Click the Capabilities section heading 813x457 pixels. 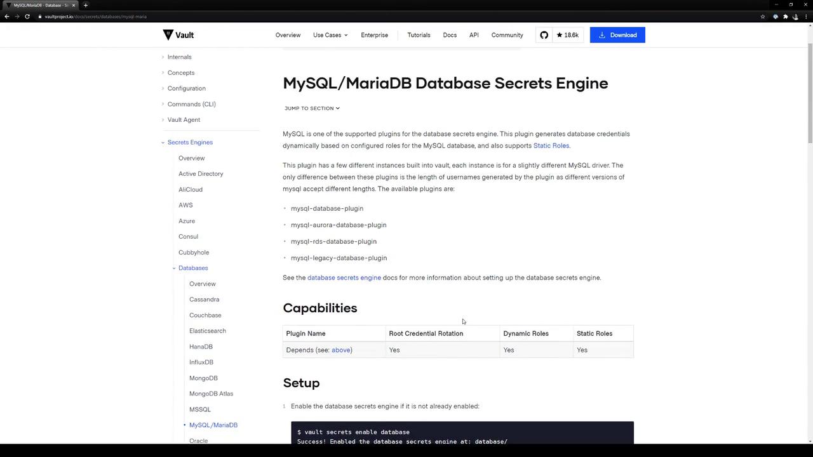320,308
